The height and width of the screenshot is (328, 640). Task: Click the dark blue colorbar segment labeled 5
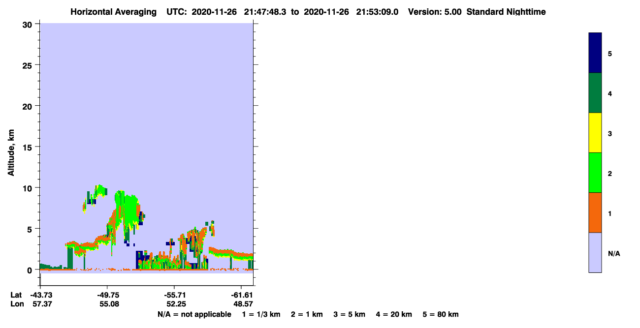point(595,53)
